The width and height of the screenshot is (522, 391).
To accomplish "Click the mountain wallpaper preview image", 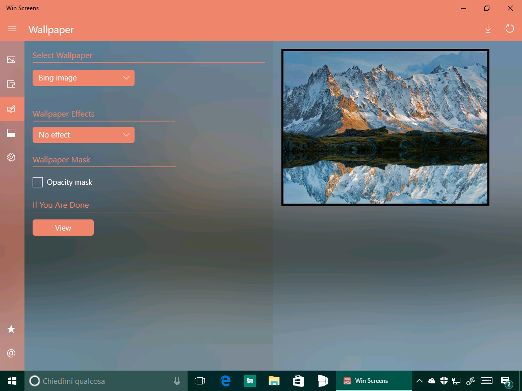I will click(385, 127).
